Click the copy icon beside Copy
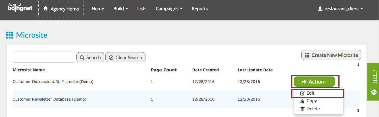This screenshot has height=117, width=379. point(303,101)
